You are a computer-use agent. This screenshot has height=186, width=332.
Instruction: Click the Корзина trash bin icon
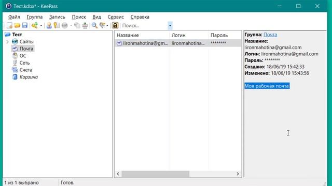tap(15, 77)
